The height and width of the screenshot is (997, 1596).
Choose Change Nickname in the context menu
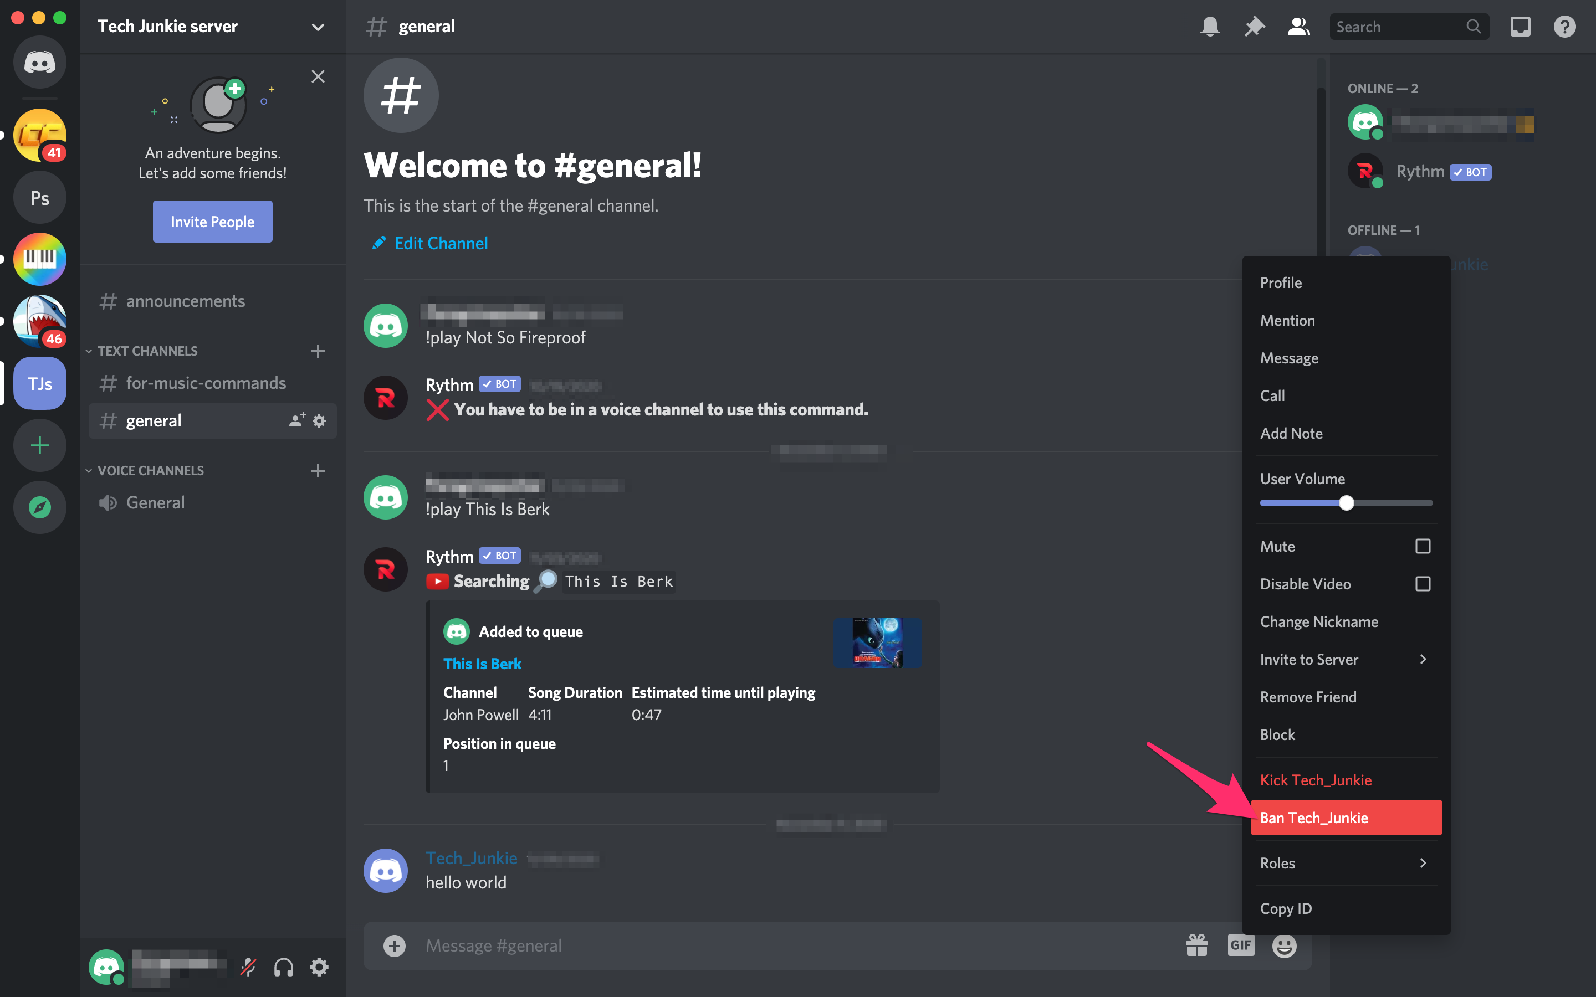(1318, 621)
